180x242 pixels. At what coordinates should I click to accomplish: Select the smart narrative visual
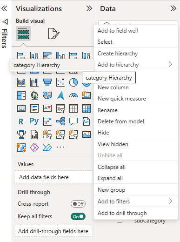(86, 121)
